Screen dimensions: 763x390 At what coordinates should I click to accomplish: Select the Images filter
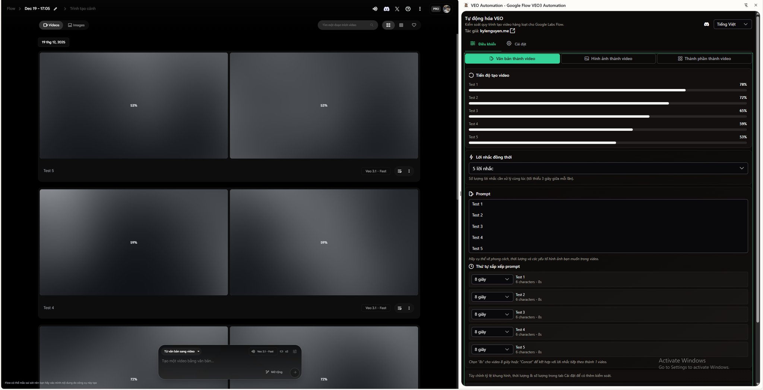pyautogui.click(x=76, y=25)
